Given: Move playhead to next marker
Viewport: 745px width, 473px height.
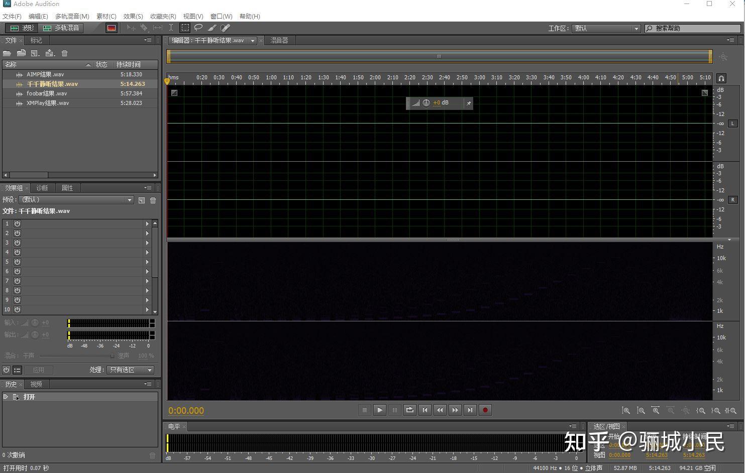Looking at the screenshot, I should [x=470, y=410].
